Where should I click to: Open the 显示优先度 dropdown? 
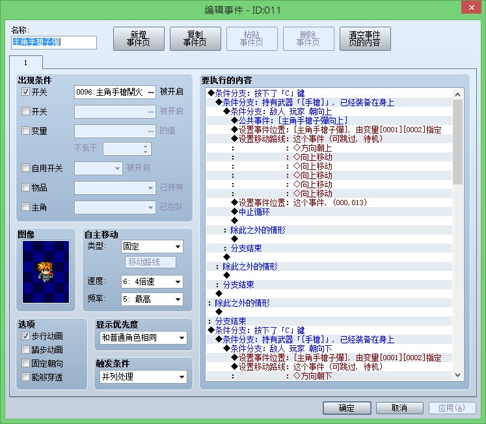[x=144, y=338]
